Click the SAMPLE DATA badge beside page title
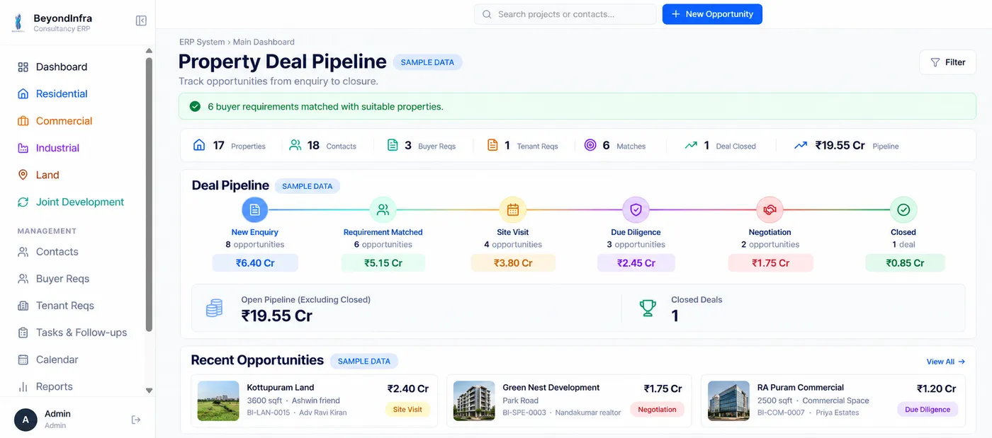Screen dimensions: 992x438 click(x=427, y=62)
